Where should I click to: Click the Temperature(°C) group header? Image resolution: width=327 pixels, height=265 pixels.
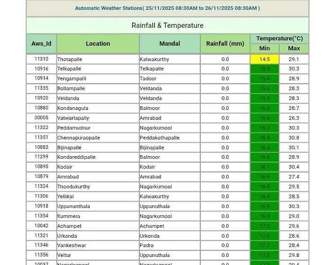tap(279, 39)
